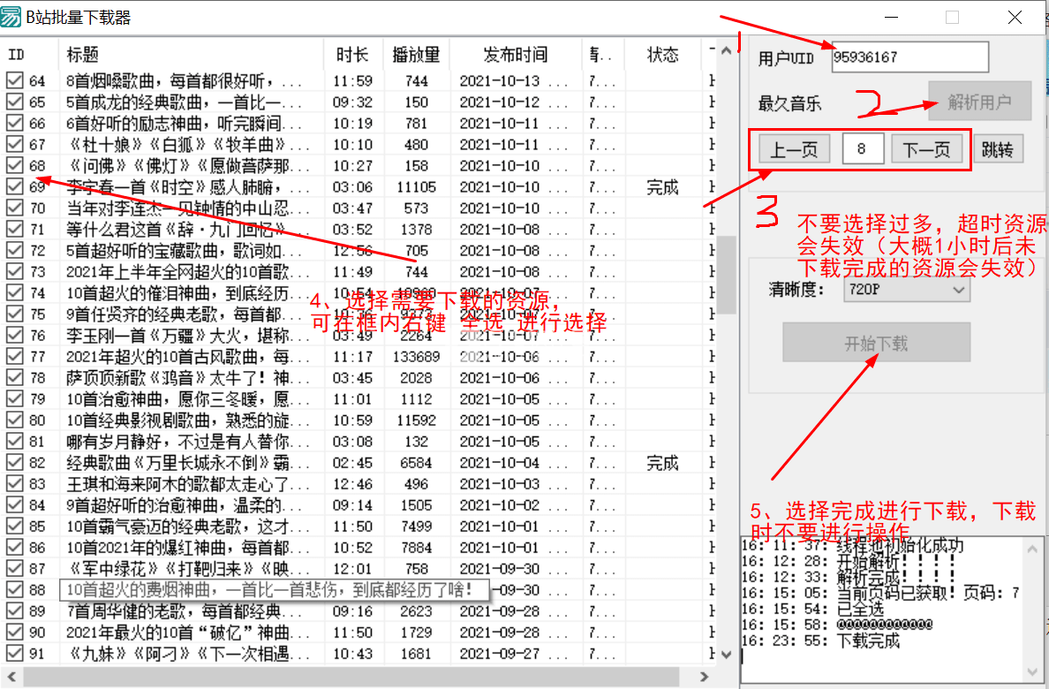Click the 最久音乐 user name label
Image resolution: width=1049 pixels, height=689 pixels.
point(789,103)
